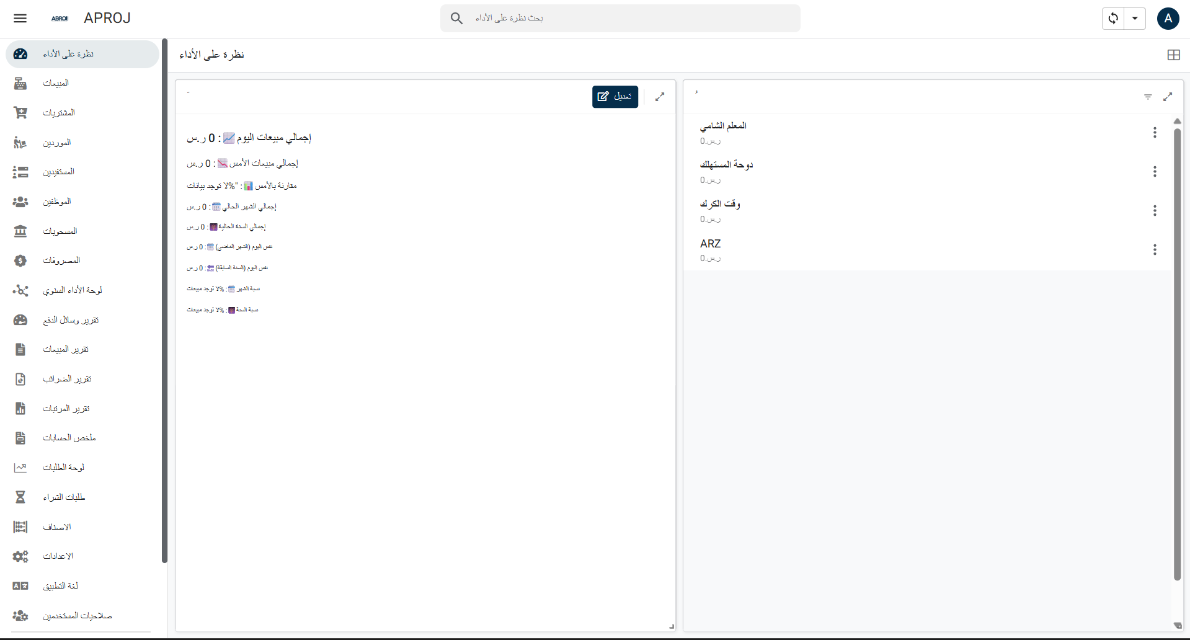Click the refresh sync icon
This screenshot has width=1190, height=640.
(1113, 18)
